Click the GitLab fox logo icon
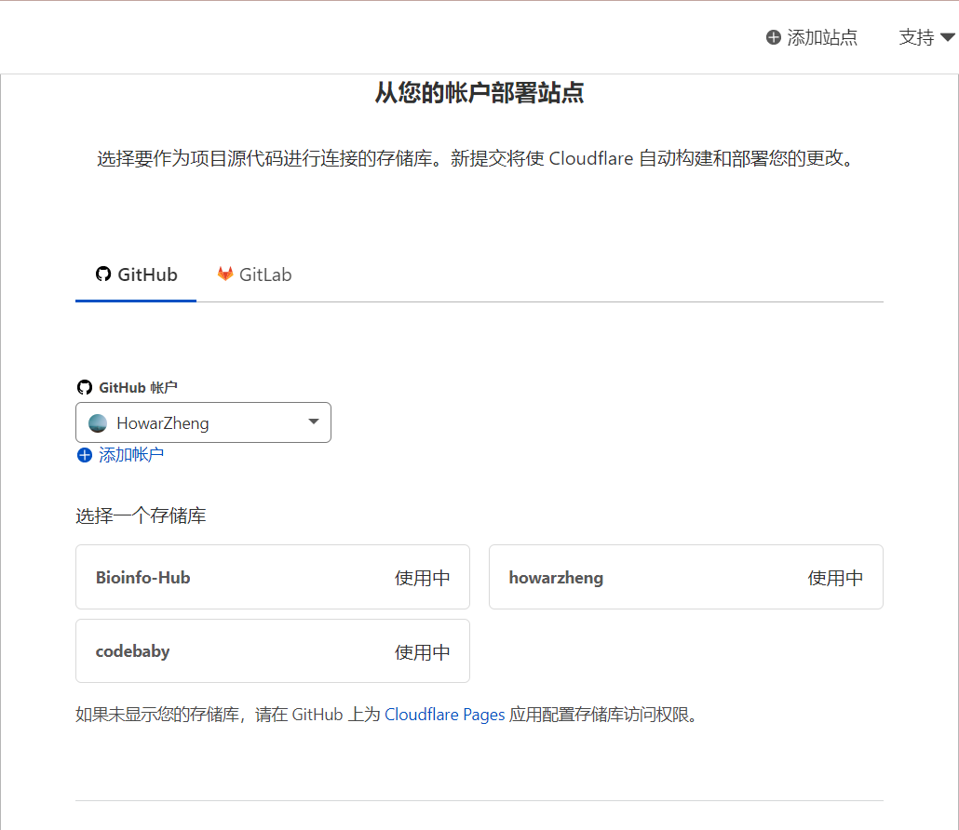 pos(225,274)
